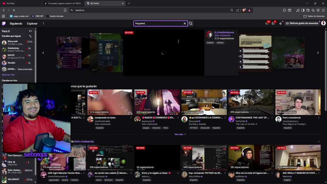Open the pollinker stream title
The width and height of the screenshot is (327, 184).
(252, 173)
